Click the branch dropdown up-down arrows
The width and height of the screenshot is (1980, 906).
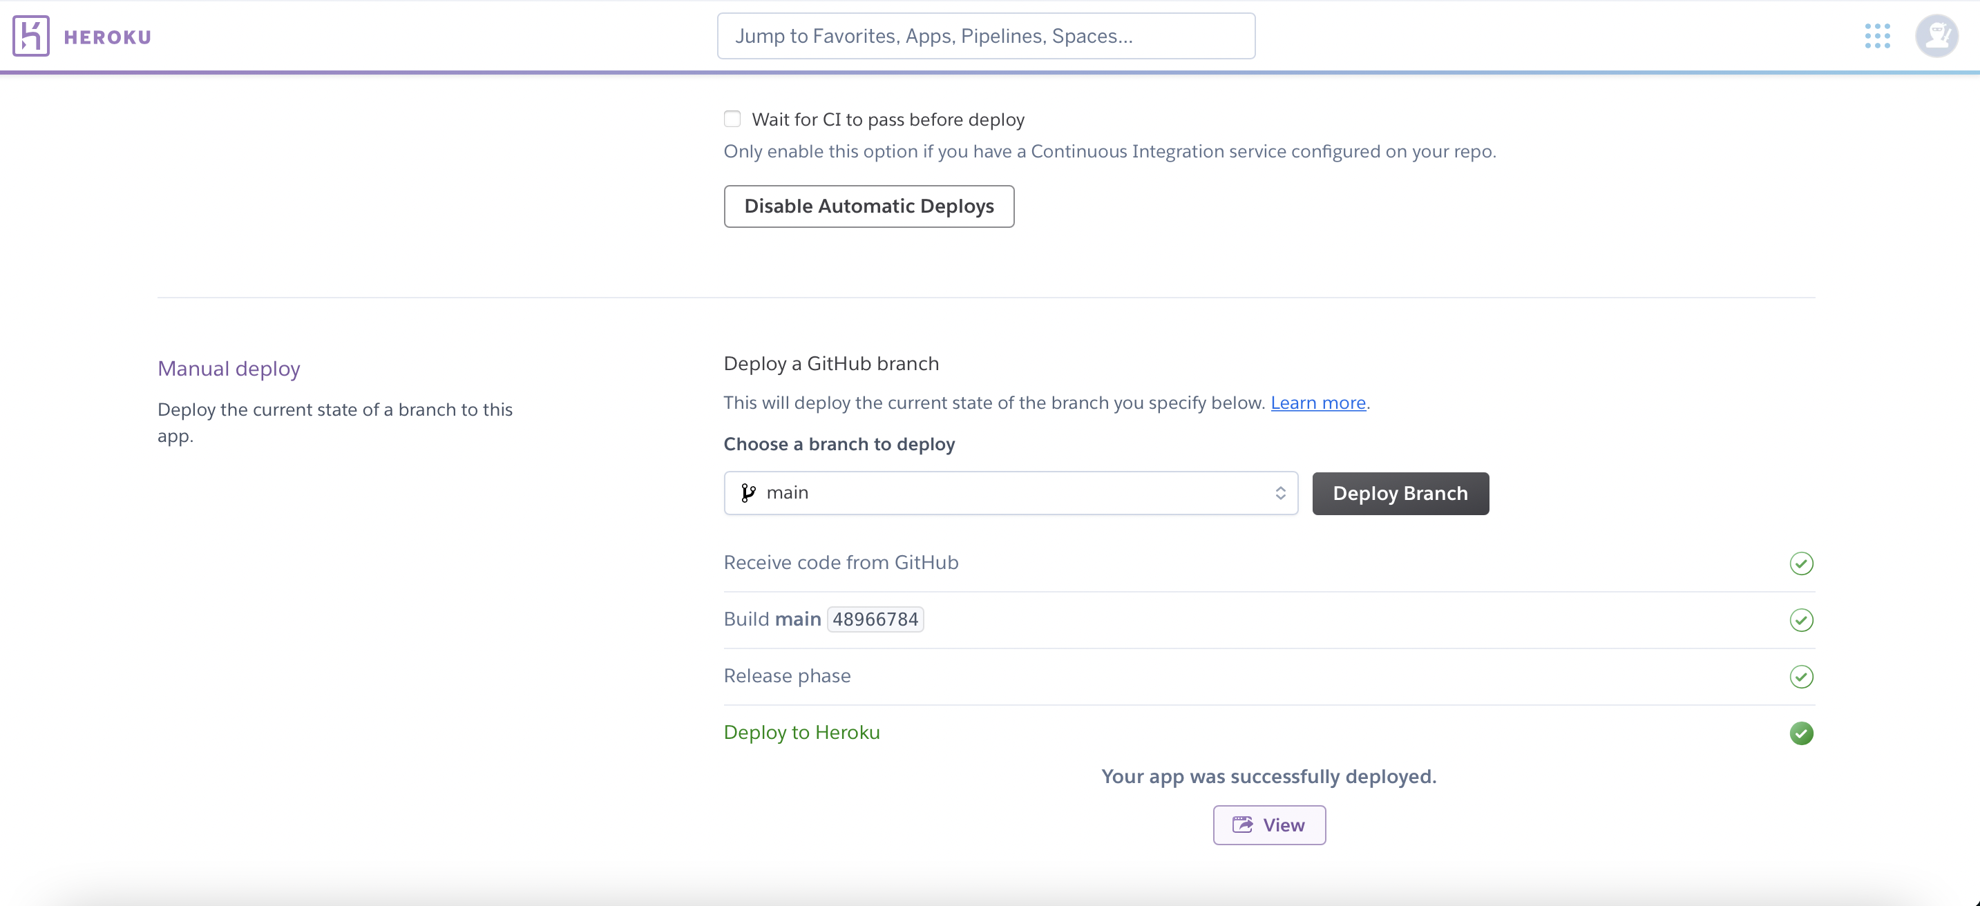click(1279, 492)
